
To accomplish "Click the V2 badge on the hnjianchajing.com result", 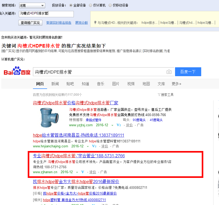I will click(x=94, y=146).
